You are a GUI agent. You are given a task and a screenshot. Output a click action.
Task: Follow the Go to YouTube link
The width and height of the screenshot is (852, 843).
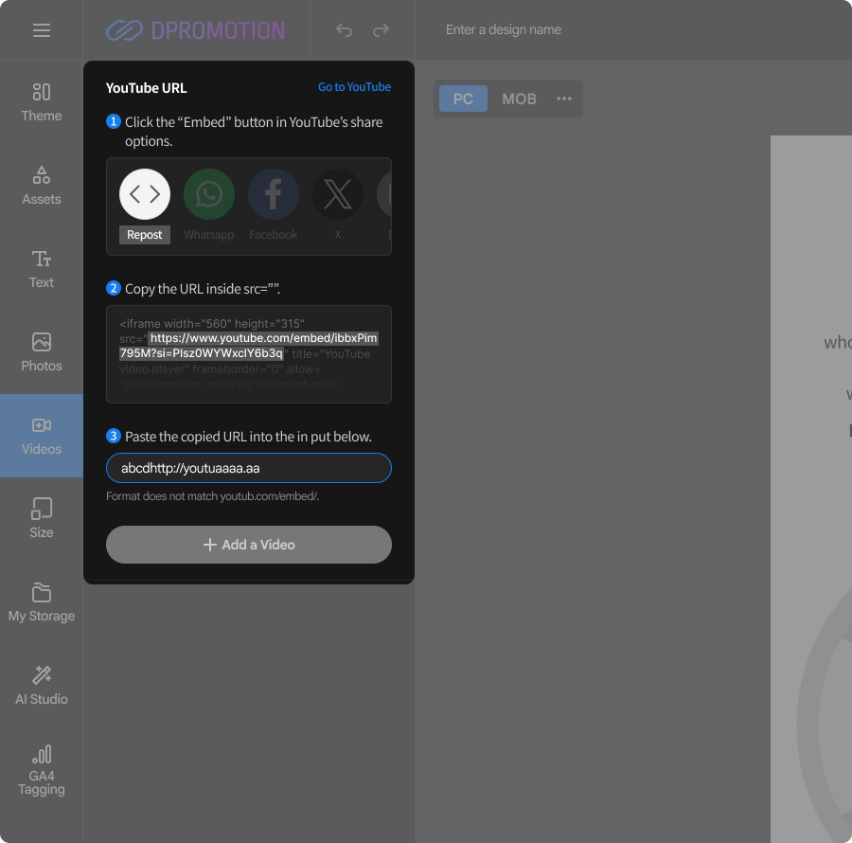click(354, 87)
